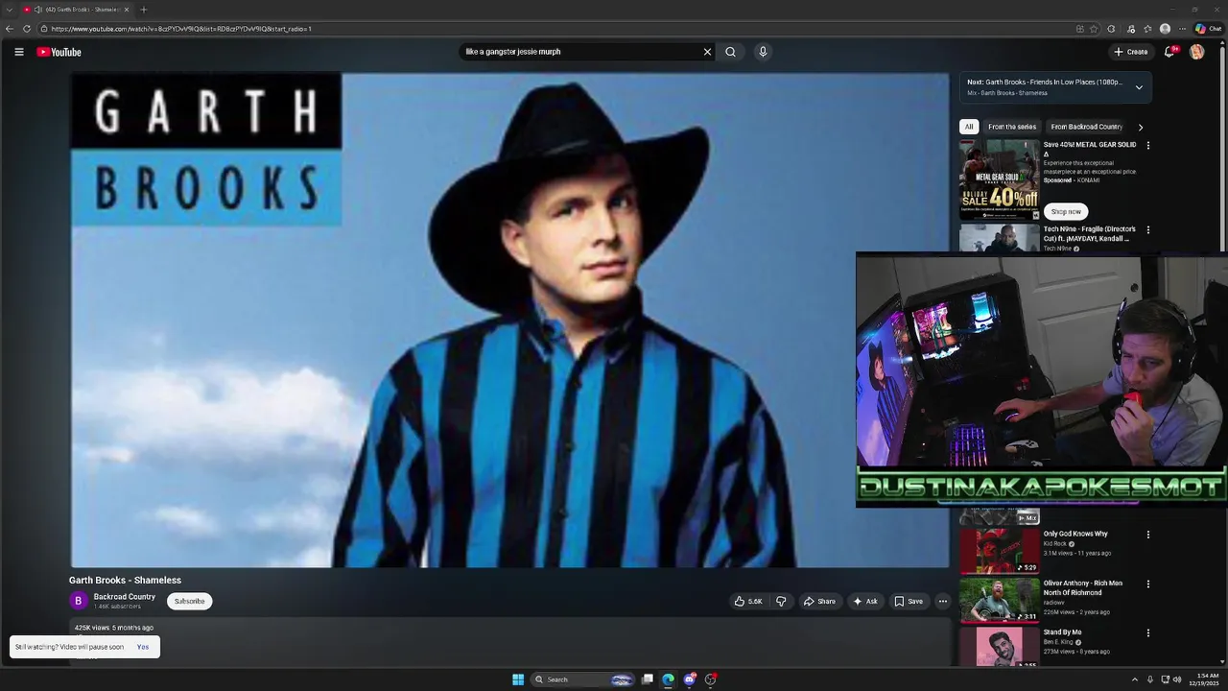Open a new browser tab
This screenshot has height=691, width=1228.
144,10
